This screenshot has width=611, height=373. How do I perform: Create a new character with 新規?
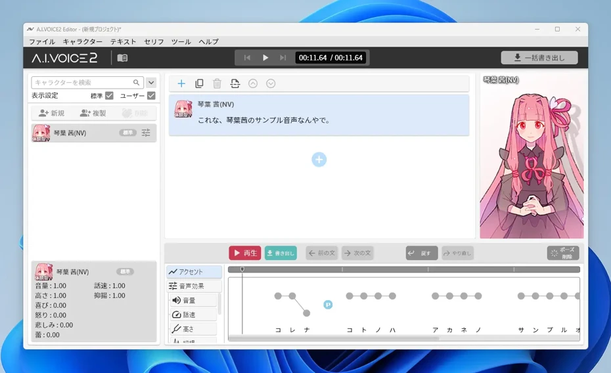(x=52, y=114)
